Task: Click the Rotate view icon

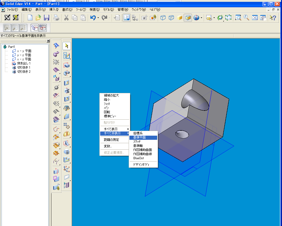Action: point(220,18)
